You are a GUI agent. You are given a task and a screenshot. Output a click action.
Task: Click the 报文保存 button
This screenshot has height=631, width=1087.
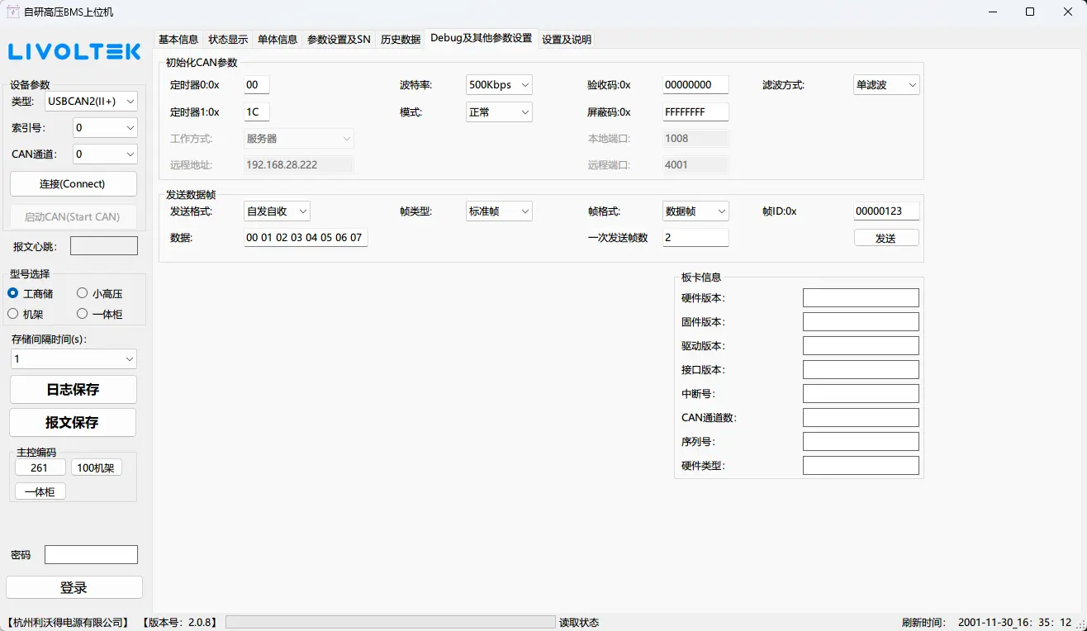coord(73,422)
